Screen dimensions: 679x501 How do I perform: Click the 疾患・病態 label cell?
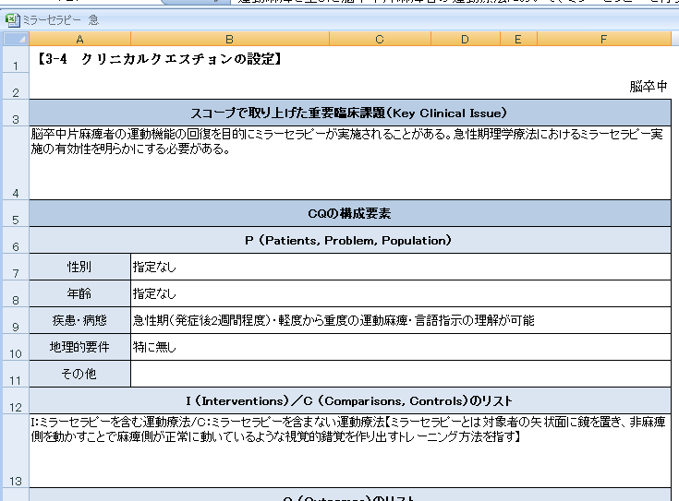tap(79, 320)
